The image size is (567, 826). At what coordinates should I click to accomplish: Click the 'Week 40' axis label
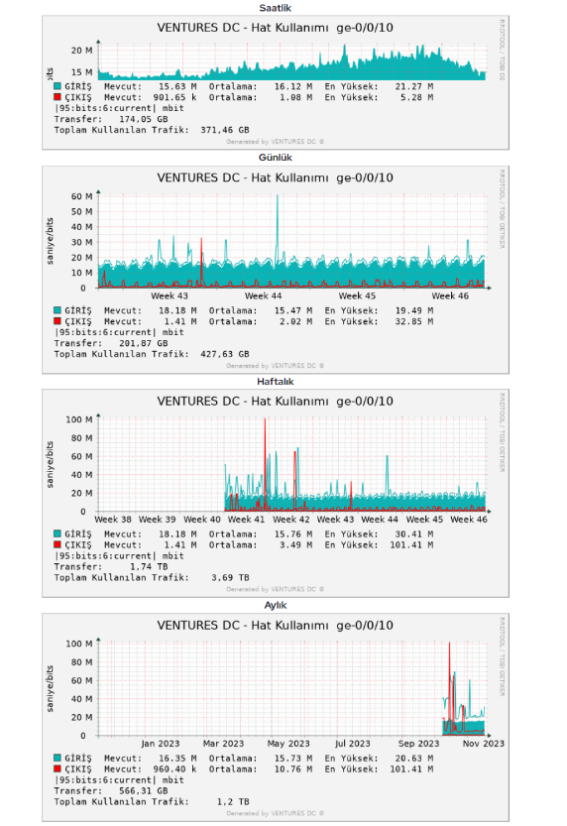202,520
